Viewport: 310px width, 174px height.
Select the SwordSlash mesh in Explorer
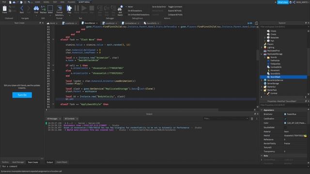click(275, 77)
